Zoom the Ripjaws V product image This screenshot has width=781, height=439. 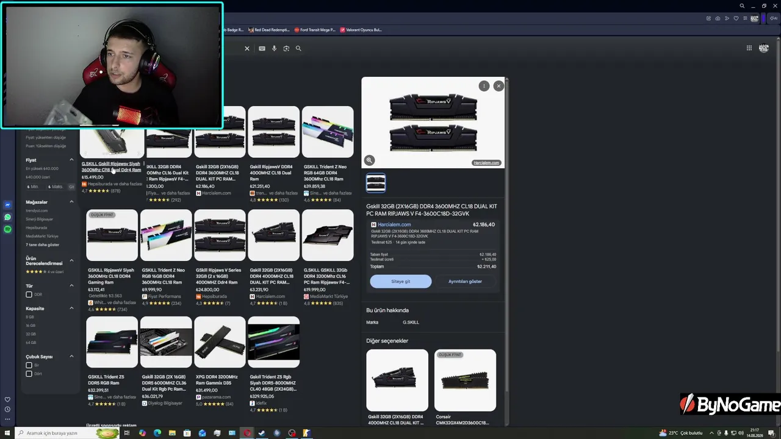[x=369, y=160]
